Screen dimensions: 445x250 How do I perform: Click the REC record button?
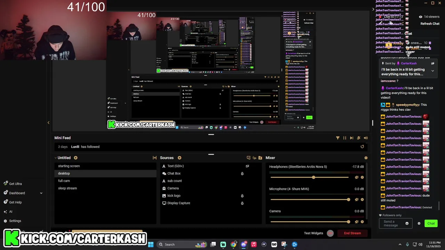pos(330,233)
